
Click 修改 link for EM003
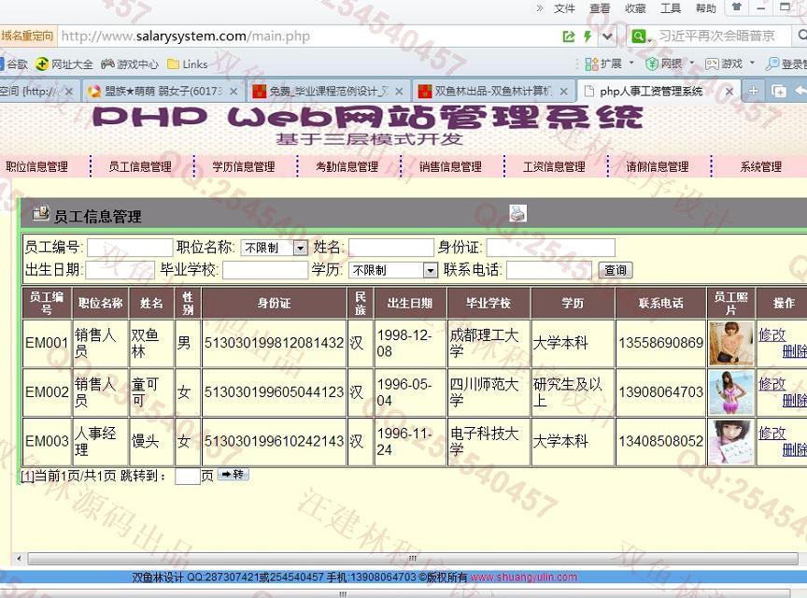tap(772, 434)
